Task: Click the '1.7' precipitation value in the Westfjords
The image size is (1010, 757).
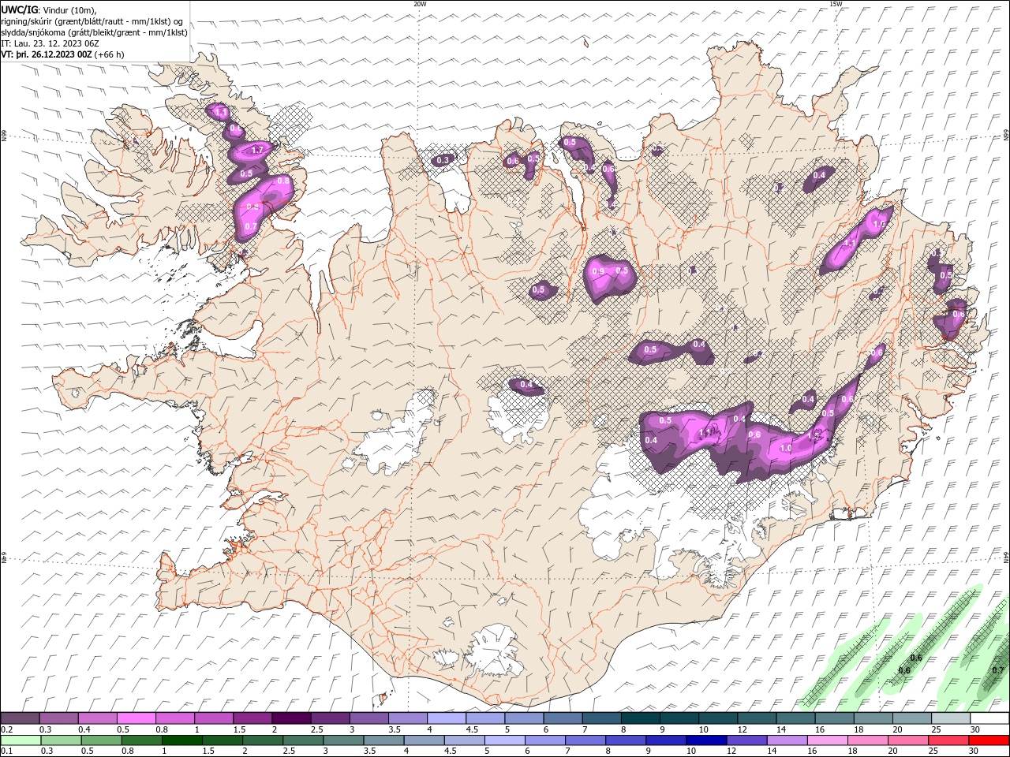Action: coord(257,150)
